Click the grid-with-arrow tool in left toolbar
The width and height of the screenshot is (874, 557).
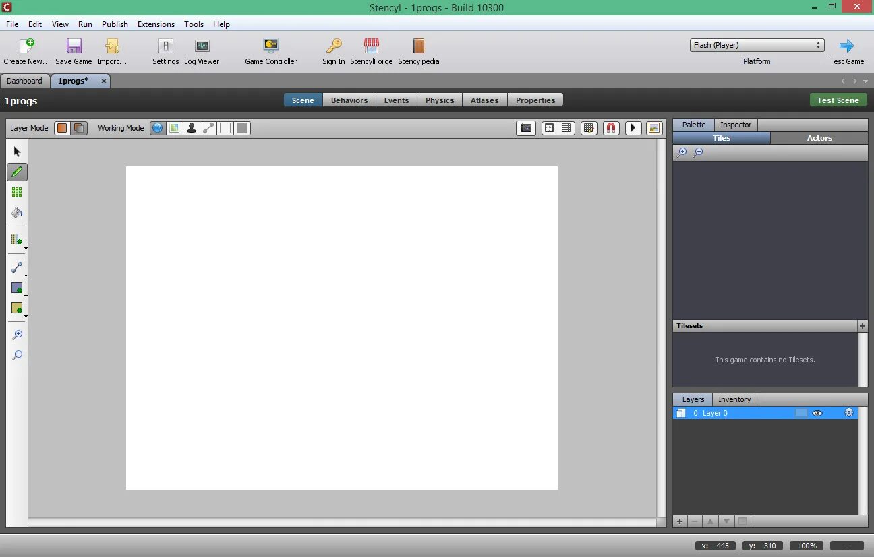(17, 240)
